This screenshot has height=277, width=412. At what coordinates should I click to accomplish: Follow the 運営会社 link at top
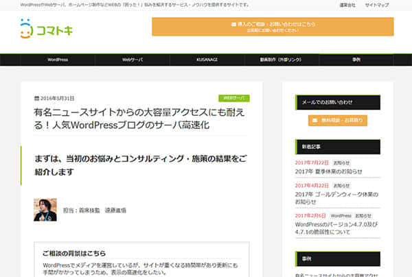coord(347,5)
